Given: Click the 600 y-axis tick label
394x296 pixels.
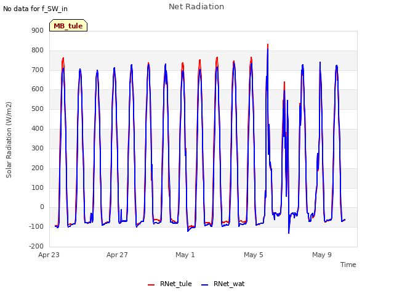Looking at the screenshot, I should pos(38,89).
